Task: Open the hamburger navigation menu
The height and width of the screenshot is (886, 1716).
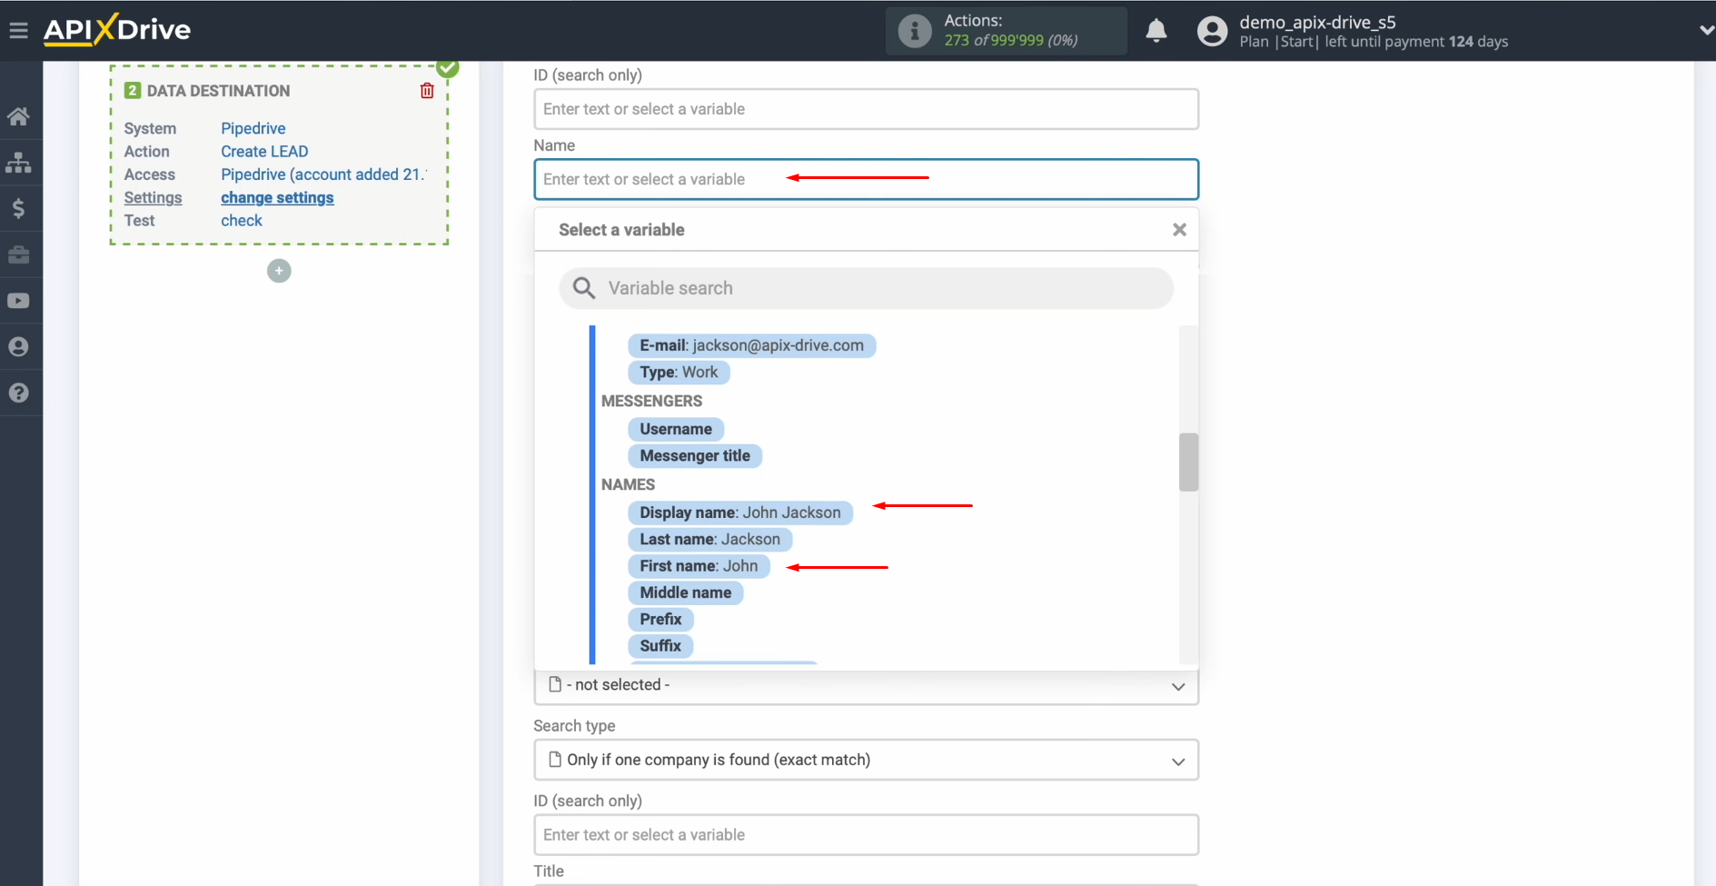Action: (19, 29)
